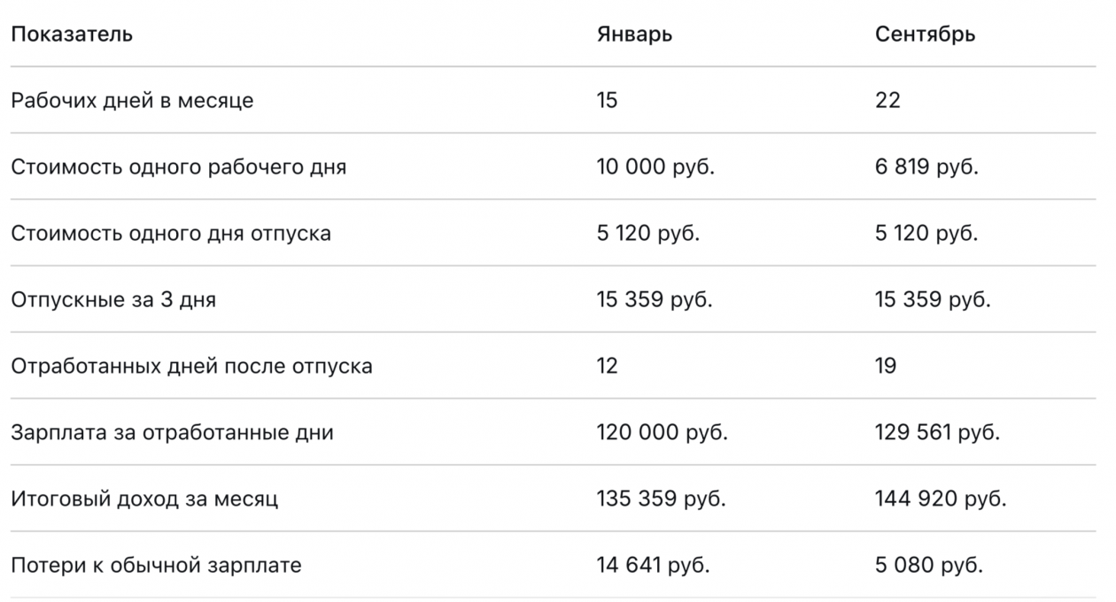This screenshot has width=1116, height=602.
Task: Click the "5 080 руб." losses cell
Action: tap(928, 565)
